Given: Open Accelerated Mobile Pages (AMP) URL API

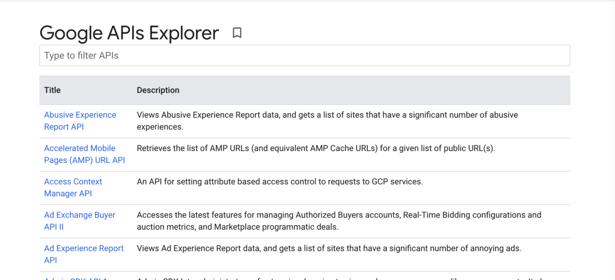Looking at the screenshot, I should (x=84, y=154).
